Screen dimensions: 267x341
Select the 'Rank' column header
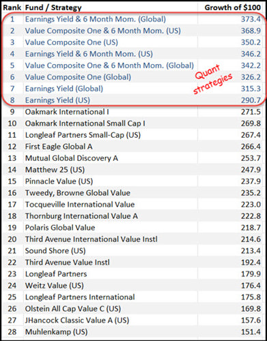12,8
